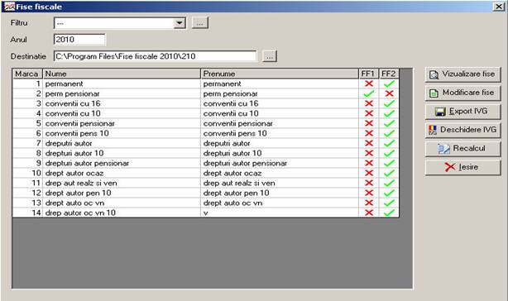This screenshot has height=301, width=508.
Task: Click browse button next to Filtru
Action: (200, 23)
